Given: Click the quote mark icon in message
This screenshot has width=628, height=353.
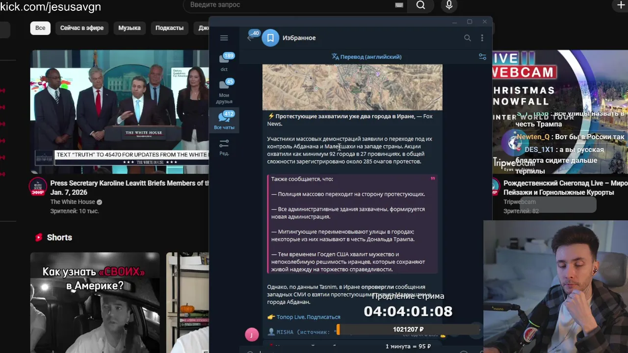Looking at the screenshot, I should (x=432, y=179).
